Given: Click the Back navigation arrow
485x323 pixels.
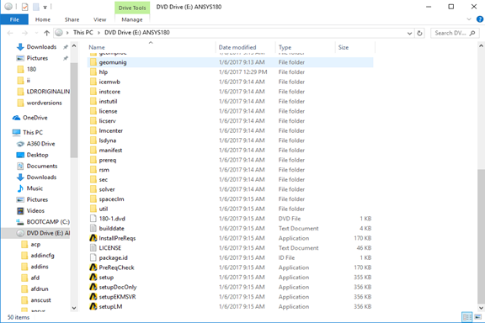Looking at the screenshot, I should tap(10, 33).
